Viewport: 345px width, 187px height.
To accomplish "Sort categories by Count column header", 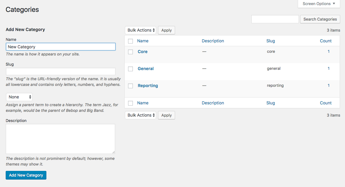I will pos(326,41).
